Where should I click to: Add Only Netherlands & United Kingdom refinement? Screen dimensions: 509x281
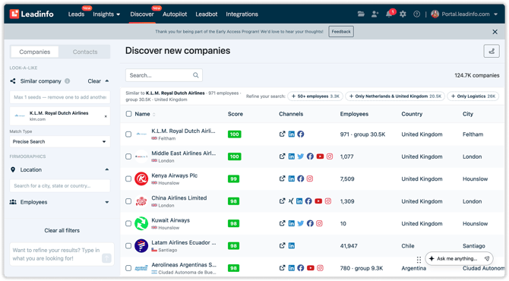pyautogui.click(x=395, y=96)
